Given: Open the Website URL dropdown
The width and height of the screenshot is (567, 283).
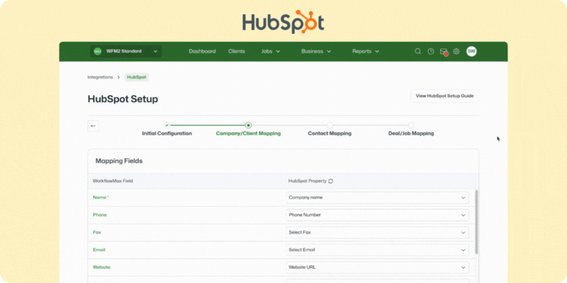Looking at the screenshot, I should 378,267.
